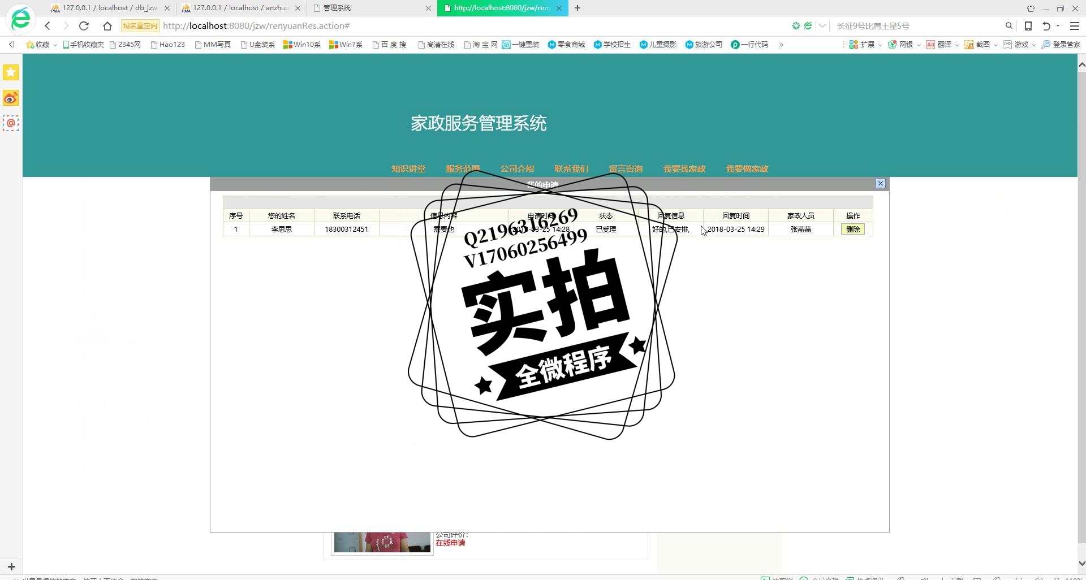Open the Hao123 bookmark
The width and height of the screenshot is (1086, 580).
168,44
